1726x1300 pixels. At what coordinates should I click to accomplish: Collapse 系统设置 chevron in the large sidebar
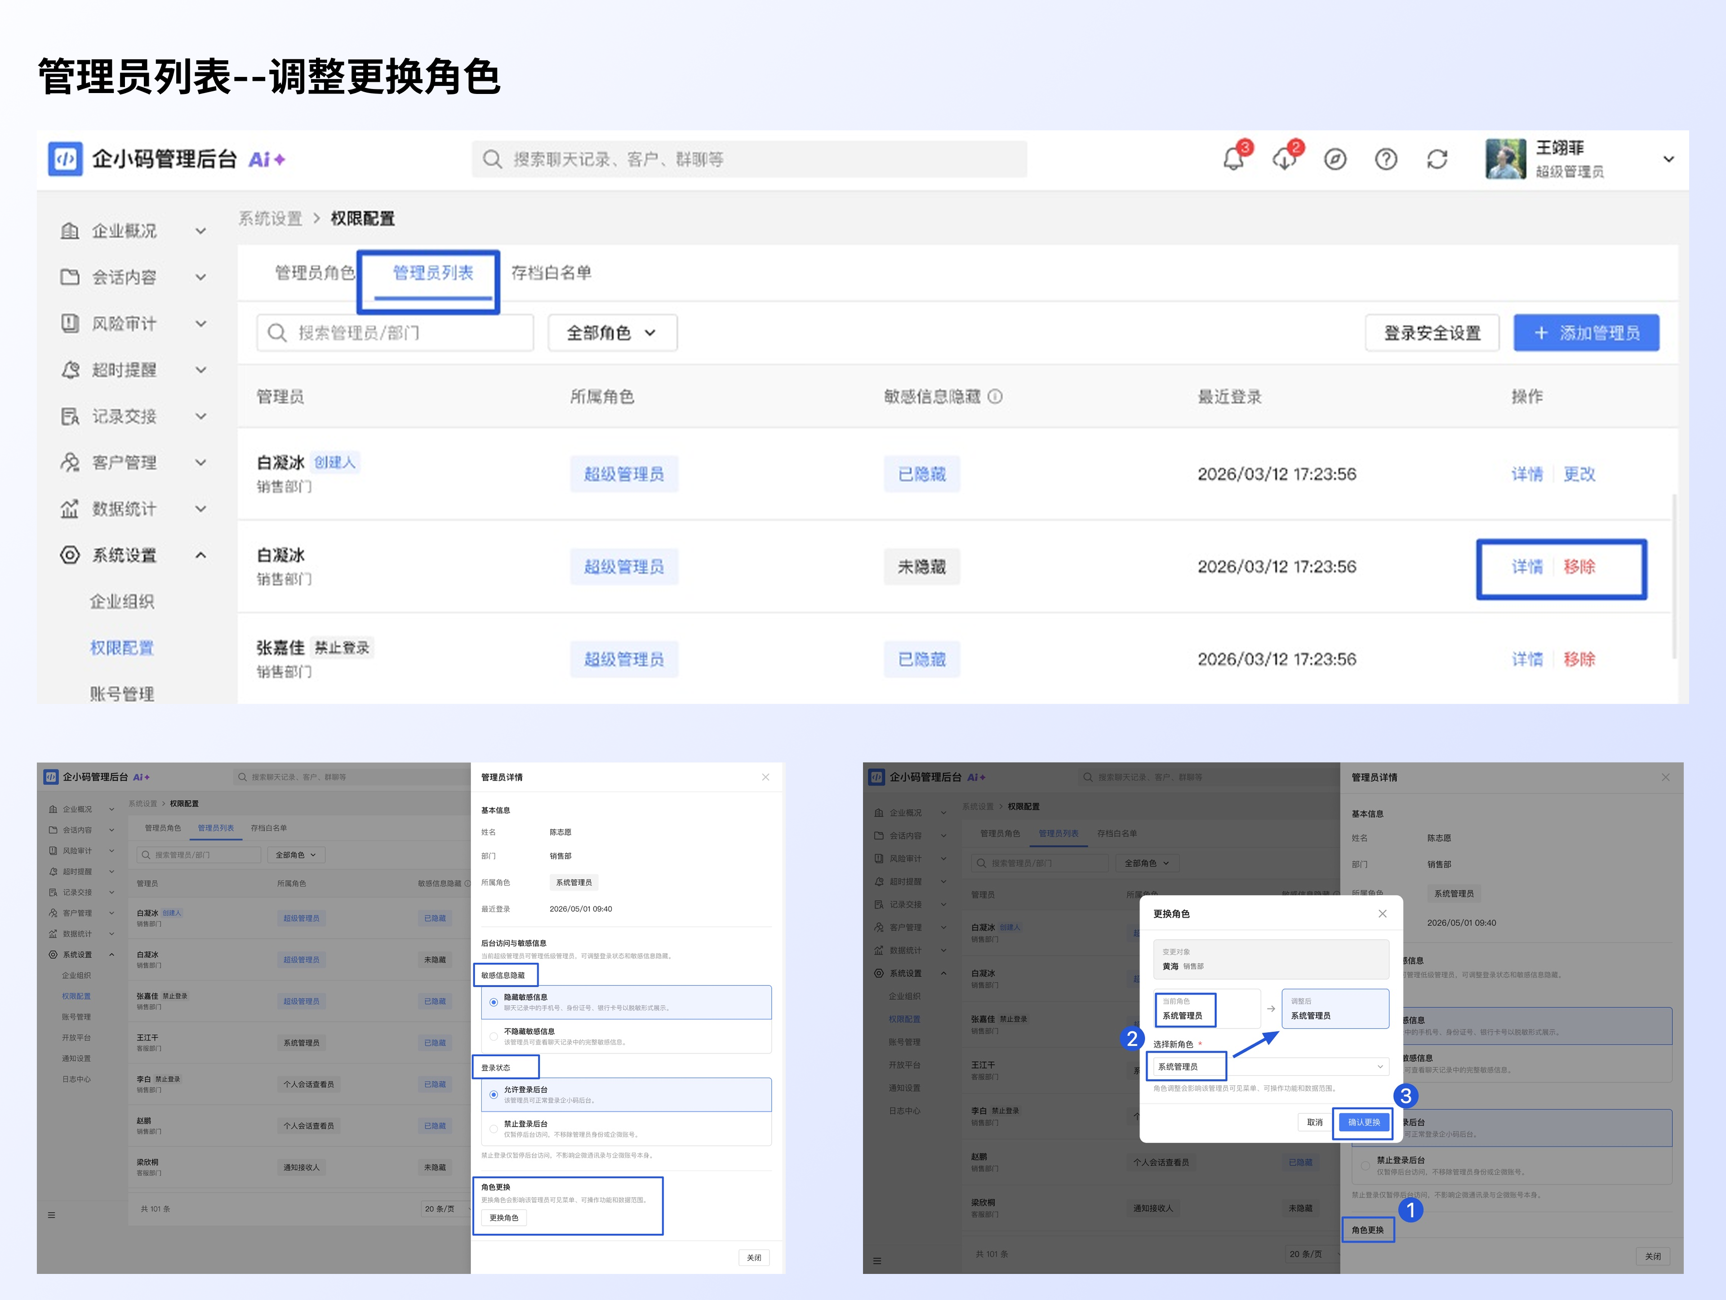(x=200, y=555)
